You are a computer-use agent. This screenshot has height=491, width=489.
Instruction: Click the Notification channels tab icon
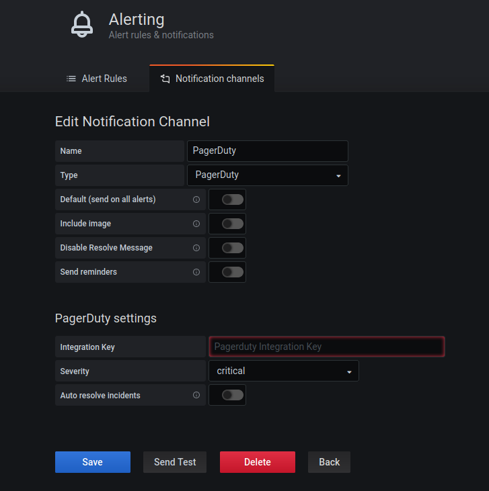[x=165, y=79]
